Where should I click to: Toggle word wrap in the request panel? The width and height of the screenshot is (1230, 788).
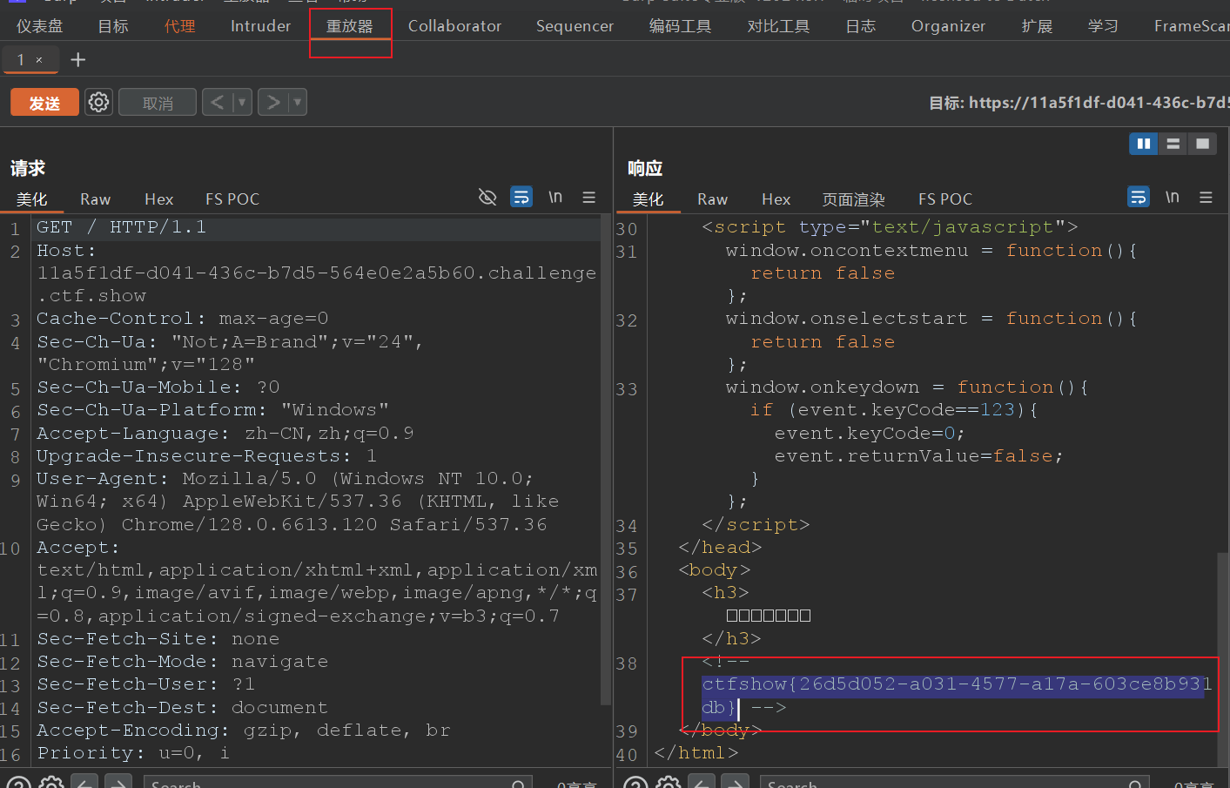pyautogui.click(x=521, y=198)
